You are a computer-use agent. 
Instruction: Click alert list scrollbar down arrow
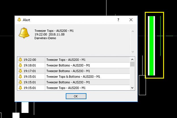[x=132, y=88]
